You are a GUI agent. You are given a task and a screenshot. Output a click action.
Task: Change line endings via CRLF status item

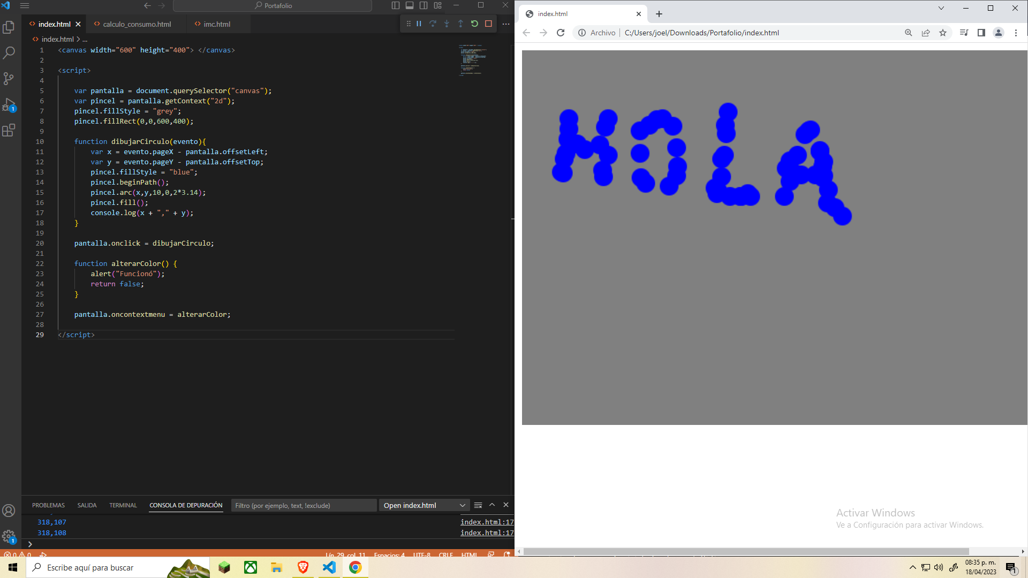(x=446, y=554)
